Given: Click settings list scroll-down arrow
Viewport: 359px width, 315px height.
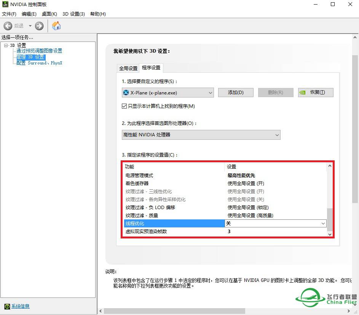Looking at the screenshot, I should pos(330,234).
